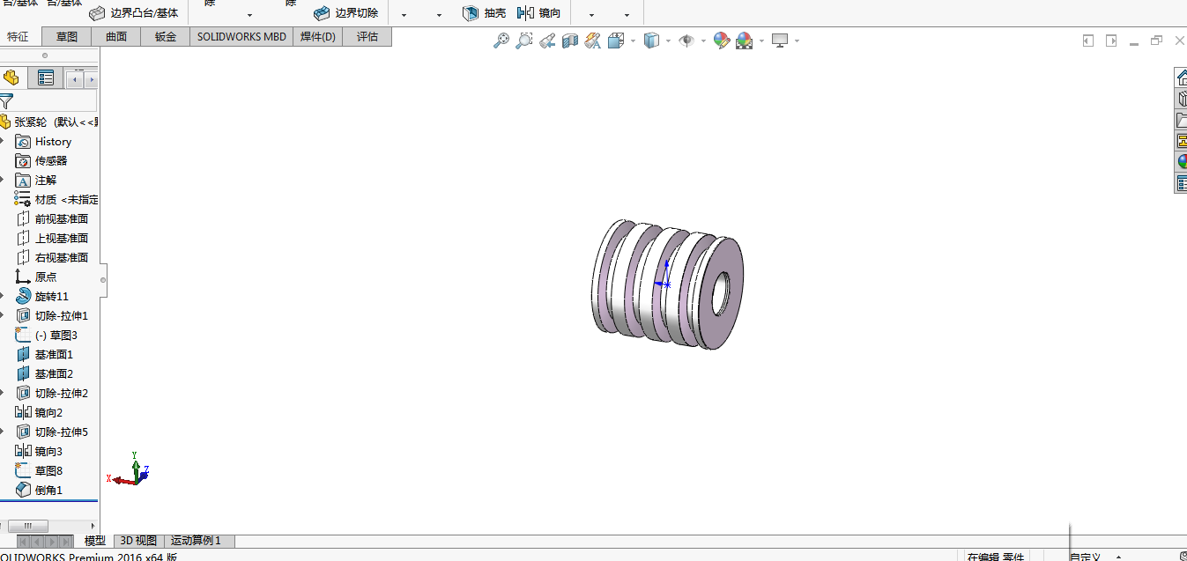This screenshot has width=1187, height=561.
Task: Open SOLIDWORKS Resources home icon in task pane
Action: pos(1182,77)
